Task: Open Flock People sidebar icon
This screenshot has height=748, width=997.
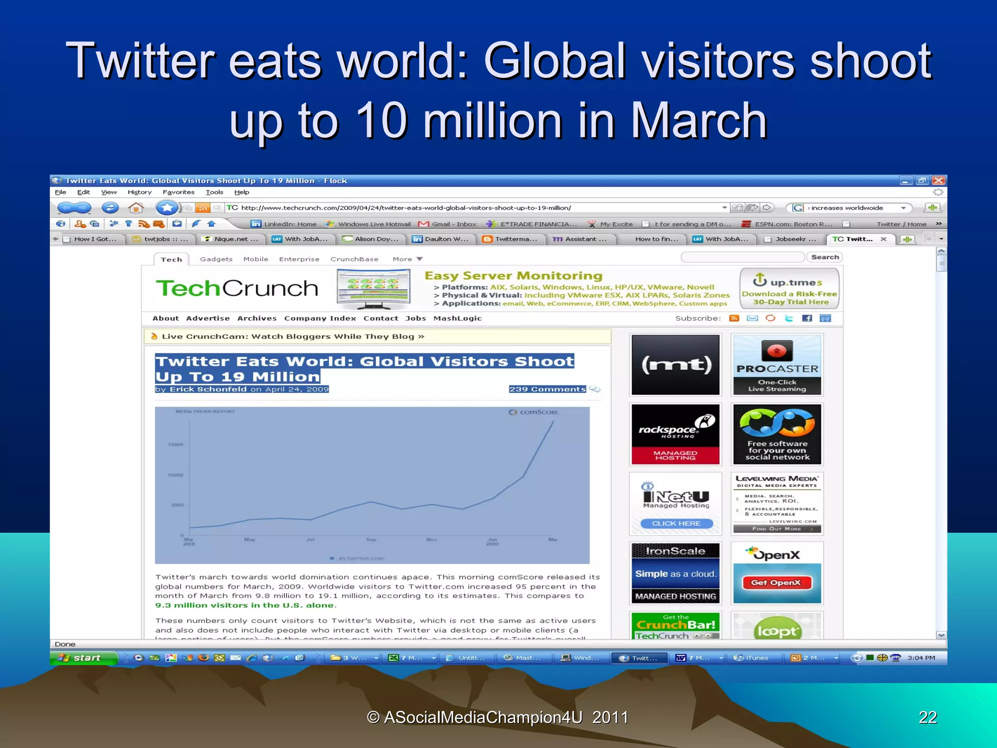Action: (x=80, y=224)
